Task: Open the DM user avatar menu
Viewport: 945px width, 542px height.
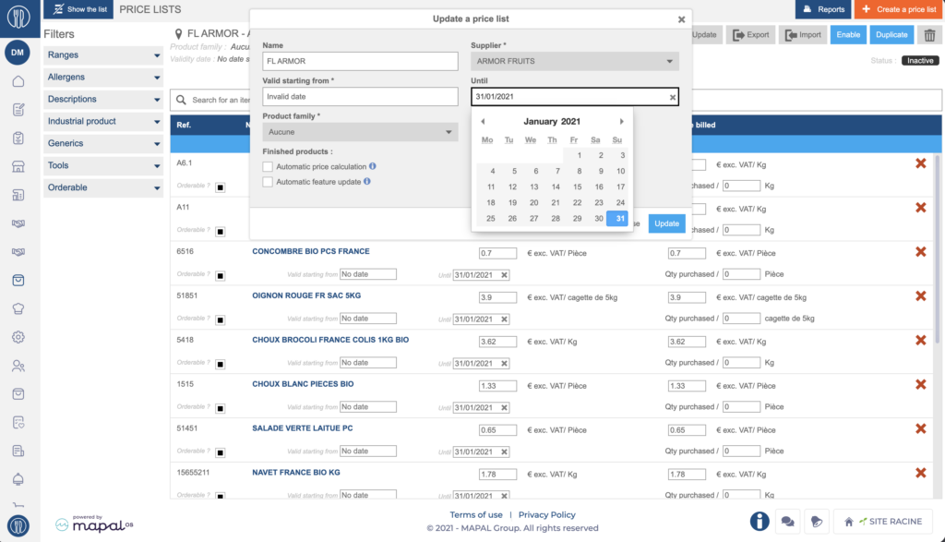Action: tap(18, 53)
